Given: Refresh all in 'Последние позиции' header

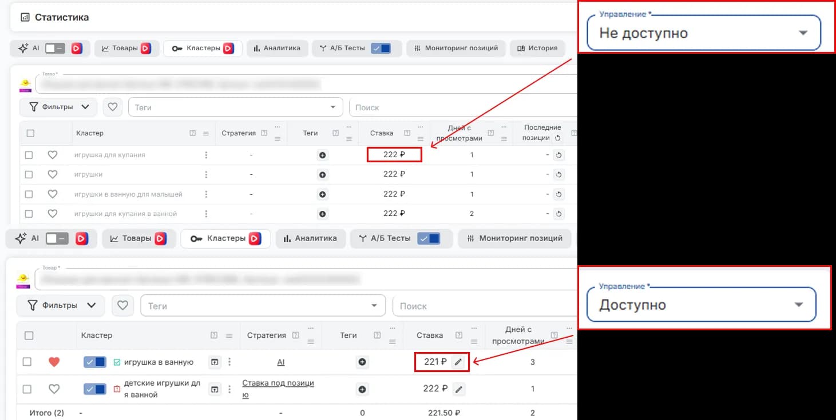Looking at the screenshot, I should click(557, 138).
